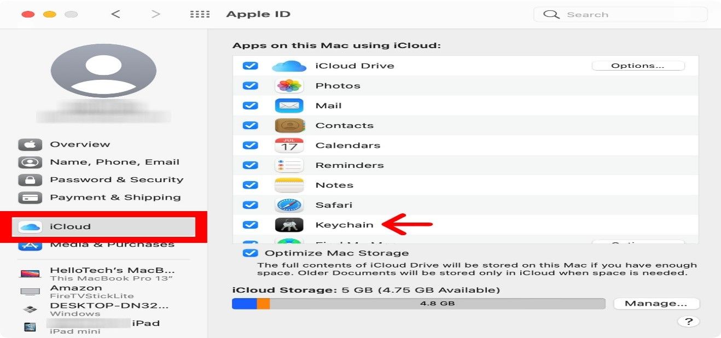Click the Safari compass icon
Viewport: 721px width, 338px height.
289,205
